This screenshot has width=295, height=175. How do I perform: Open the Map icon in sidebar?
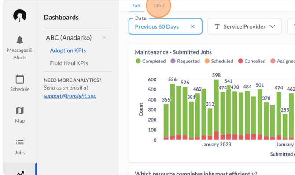[x=20, y=111]
